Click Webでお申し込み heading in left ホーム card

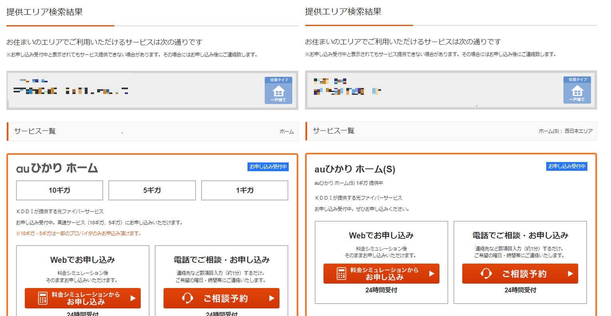click(83, 260)
